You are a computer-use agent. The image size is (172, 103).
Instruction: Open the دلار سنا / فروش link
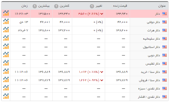tap(149, 80)
